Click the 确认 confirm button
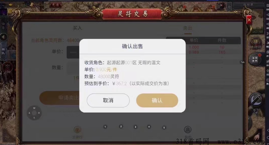269x145 pixels. pyautogui.click(x=157, y=100)
